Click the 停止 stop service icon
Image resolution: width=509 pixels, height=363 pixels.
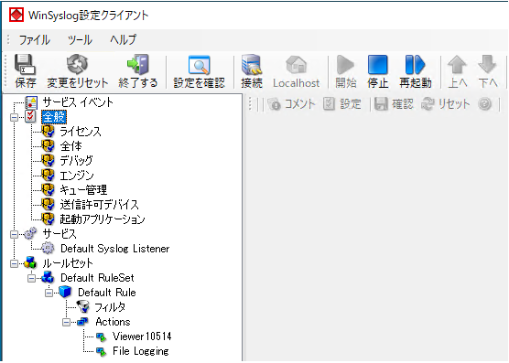[x=377, y=65]
